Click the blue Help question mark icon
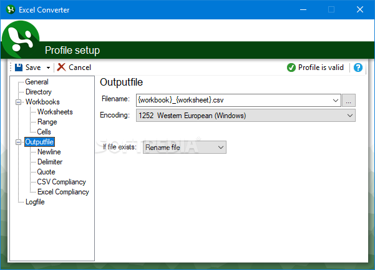 tap(358, 67)
